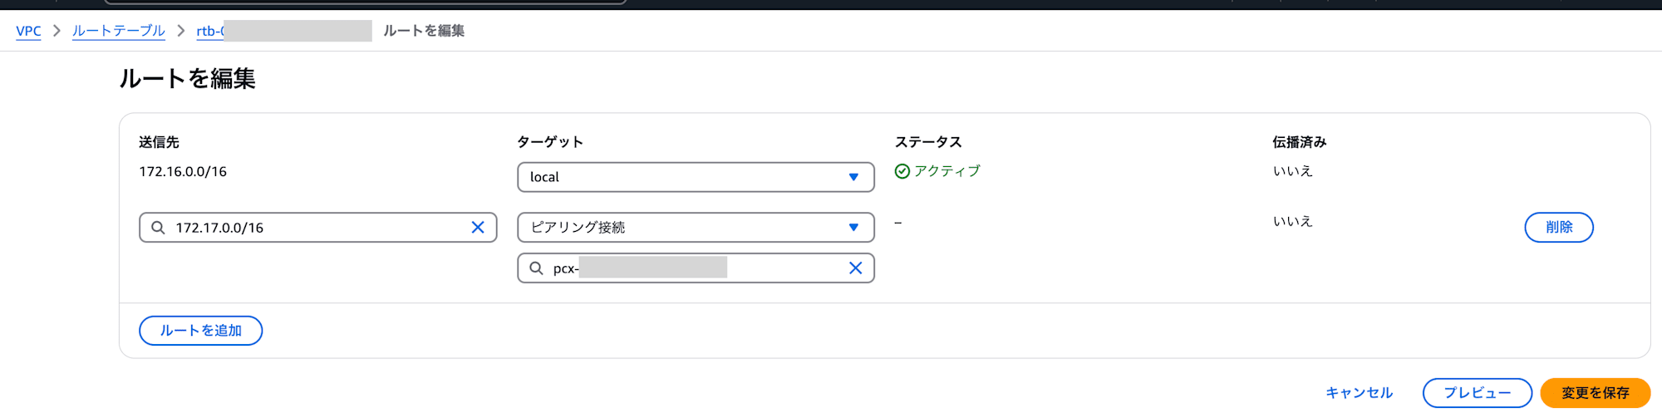
Task: Click the search icon in destination field
Action: point(158,228)
